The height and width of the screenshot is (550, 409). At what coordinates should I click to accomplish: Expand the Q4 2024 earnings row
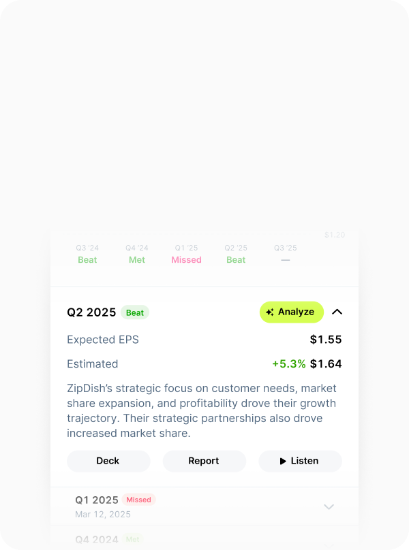click(329, 540)
